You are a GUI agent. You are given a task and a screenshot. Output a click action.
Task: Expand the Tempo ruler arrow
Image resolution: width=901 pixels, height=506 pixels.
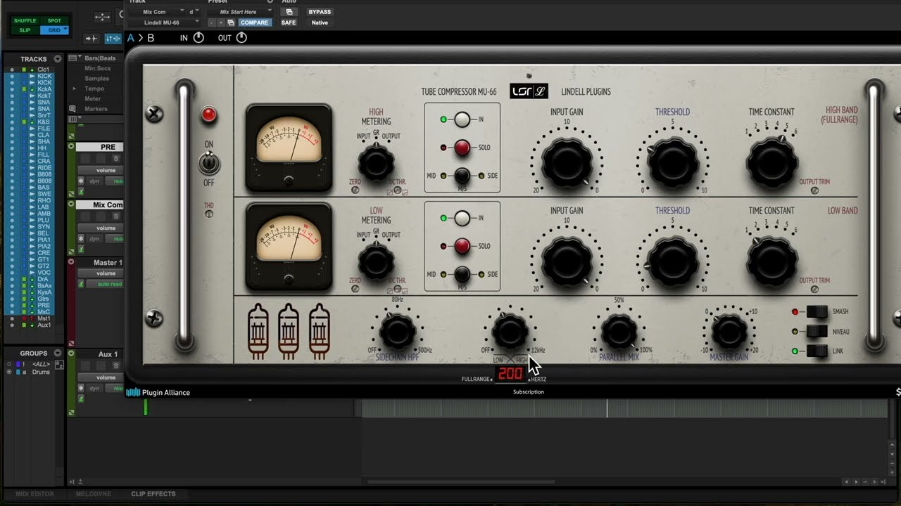click(74, 89)
